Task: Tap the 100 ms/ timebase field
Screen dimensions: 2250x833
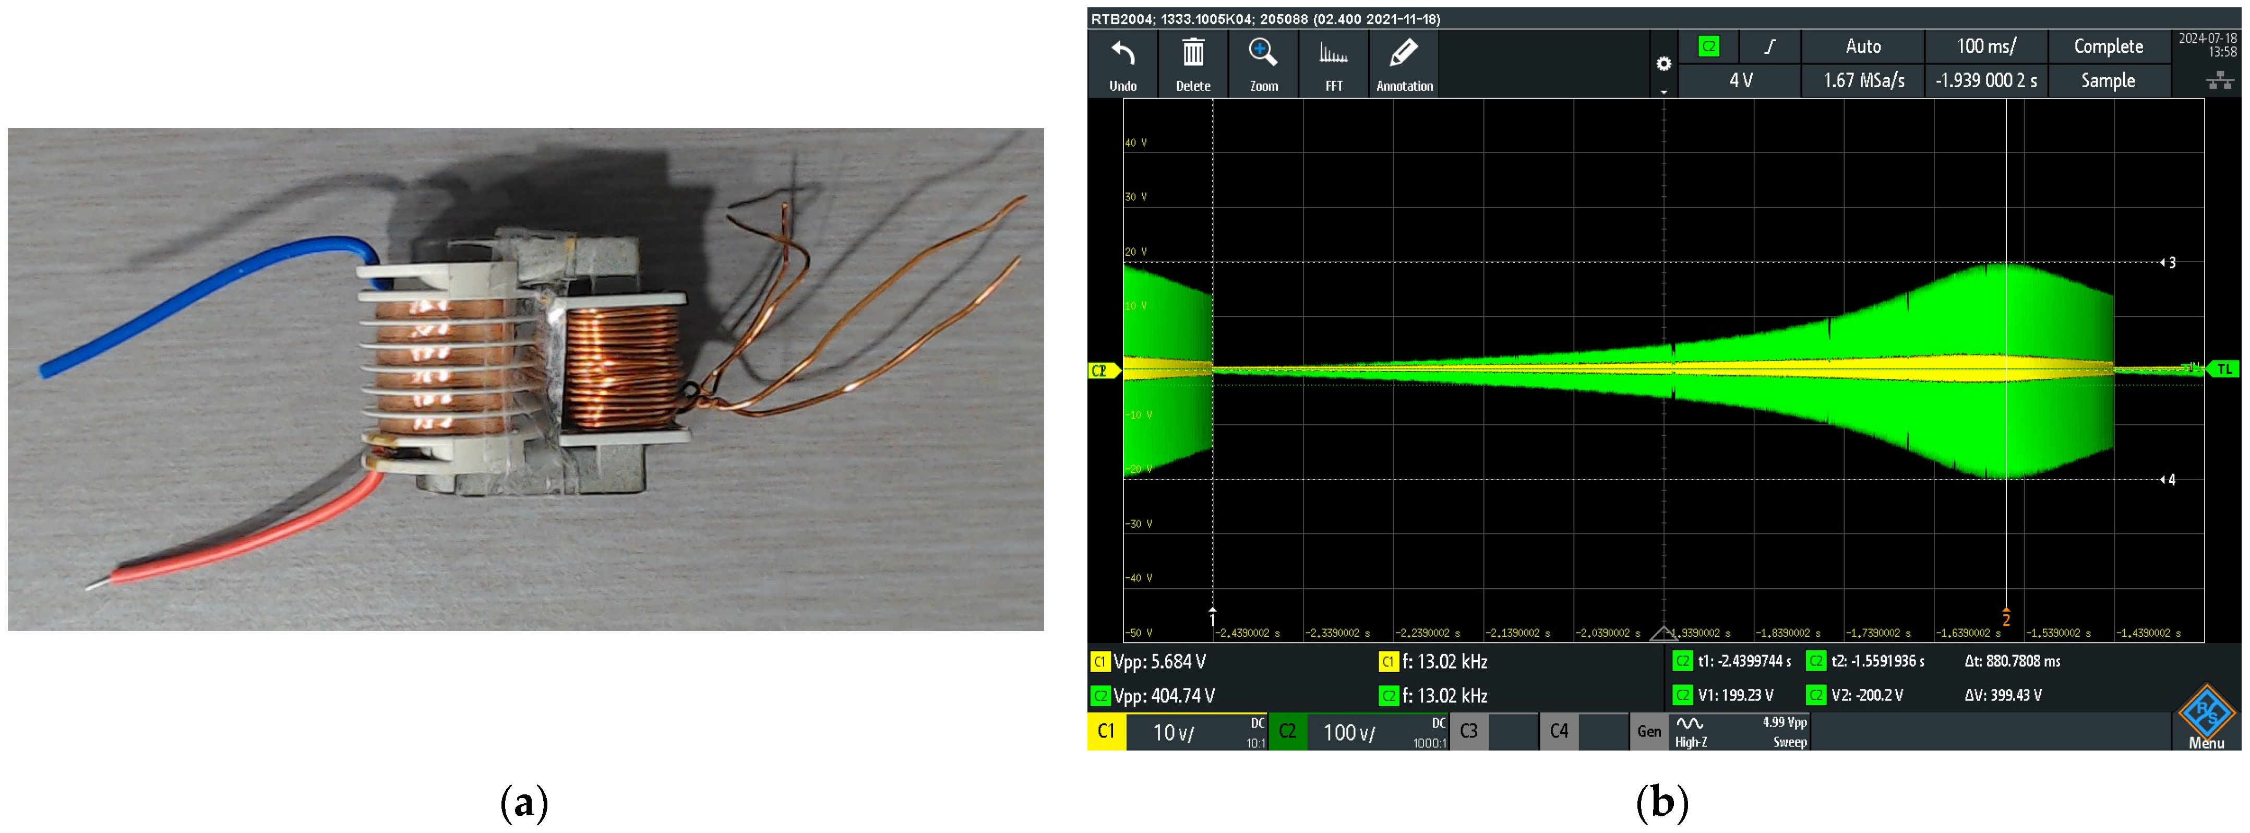Action: [1985, 46]
